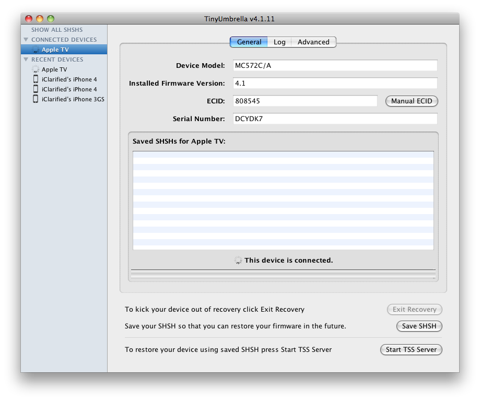Click the Save SHSH button
This screenshot has height=401, width=480.
(419, 326)
